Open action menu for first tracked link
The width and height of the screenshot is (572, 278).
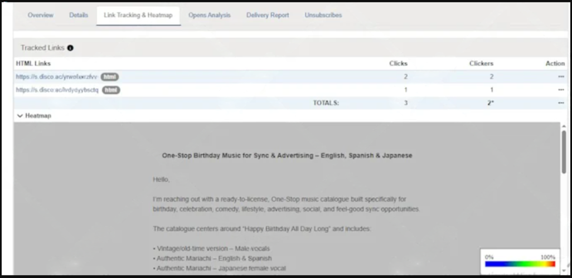pos(561,77)
